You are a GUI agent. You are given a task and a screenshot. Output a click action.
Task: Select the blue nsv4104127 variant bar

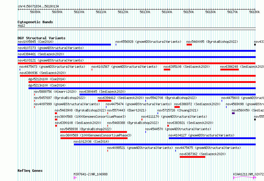(x=212, y=138)
